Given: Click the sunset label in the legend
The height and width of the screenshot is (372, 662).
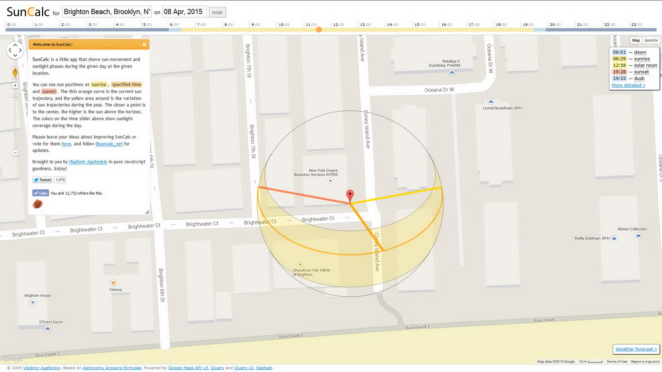Looking at the screenshot, I should coord(641,72).
